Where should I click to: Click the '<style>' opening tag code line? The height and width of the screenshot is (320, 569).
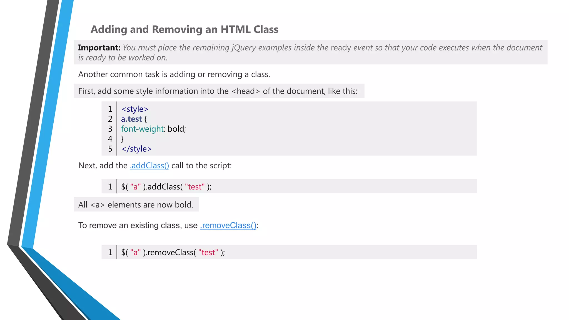[135, 109]
